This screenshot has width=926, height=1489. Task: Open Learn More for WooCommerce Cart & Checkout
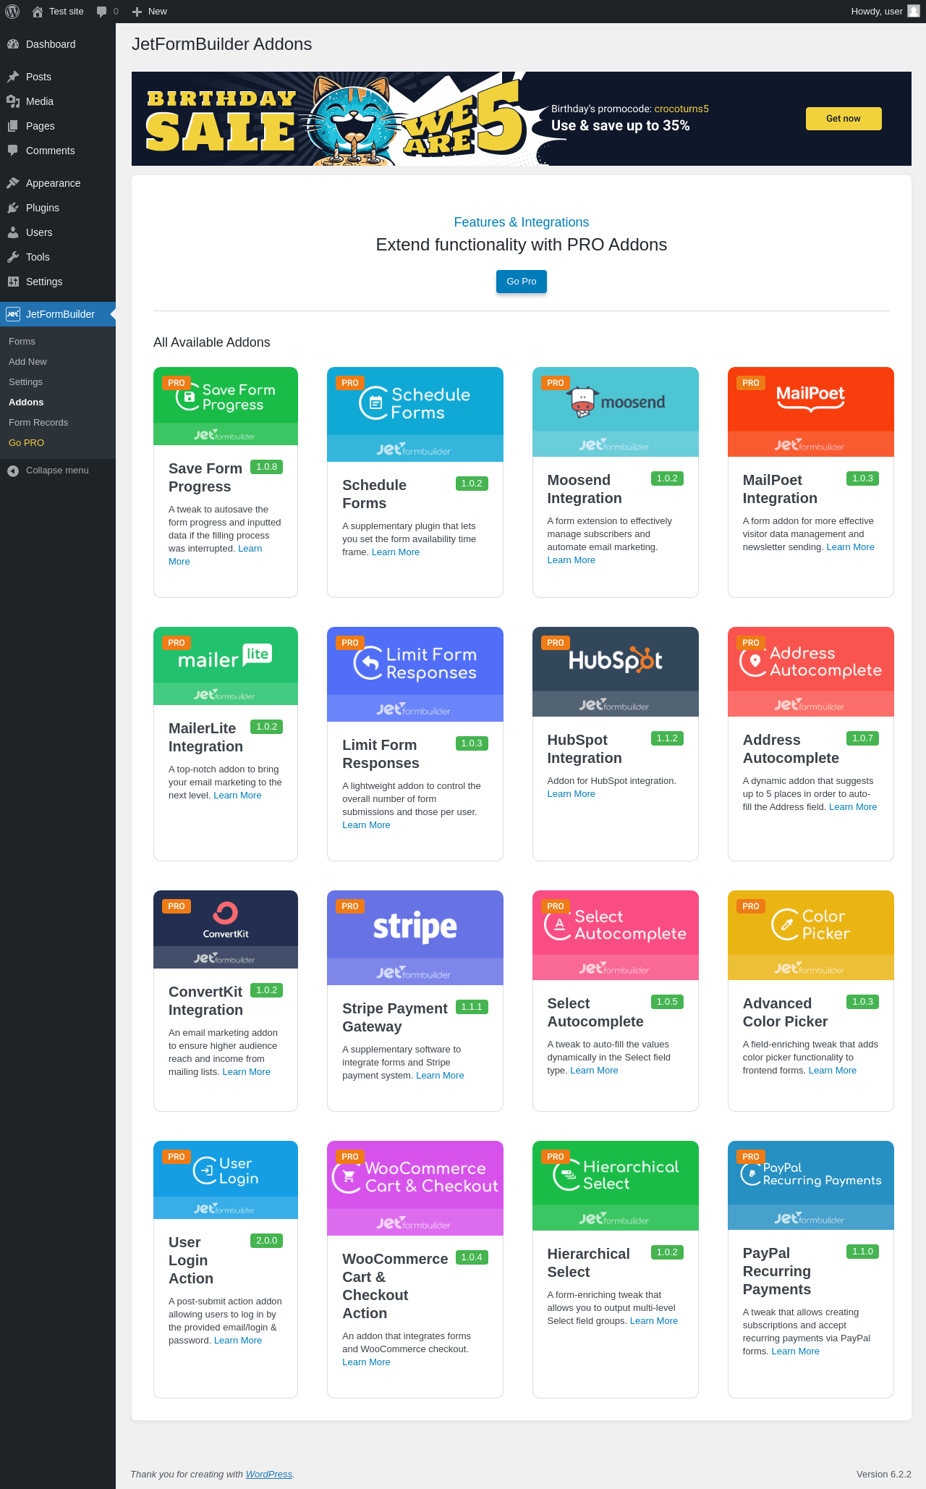pyautogui.click(x=366, y=1362)
